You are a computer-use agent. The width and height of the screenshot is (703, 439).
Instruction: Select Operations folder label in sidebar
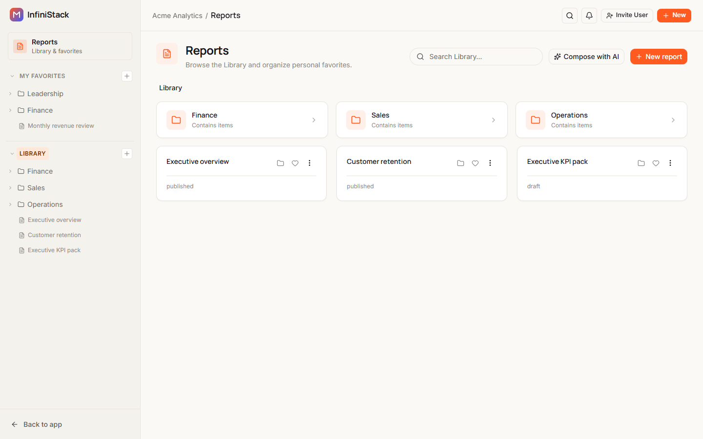pyautogui.click(x=45, y=204)
